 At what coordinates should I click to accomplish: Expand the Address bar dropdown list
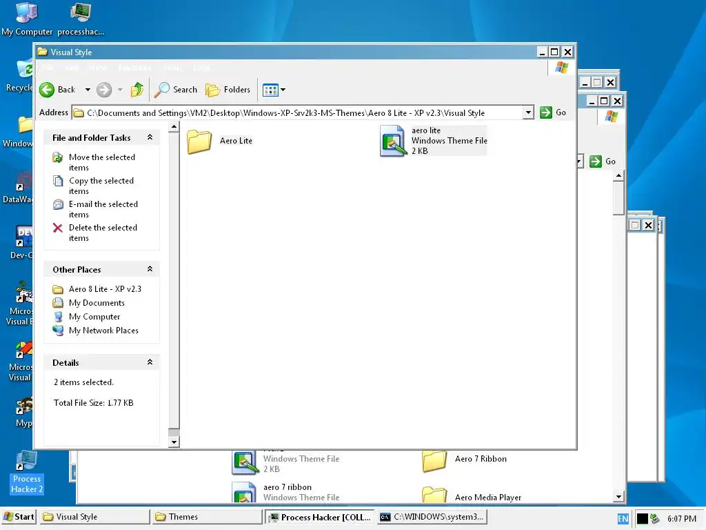pos(528,112)
